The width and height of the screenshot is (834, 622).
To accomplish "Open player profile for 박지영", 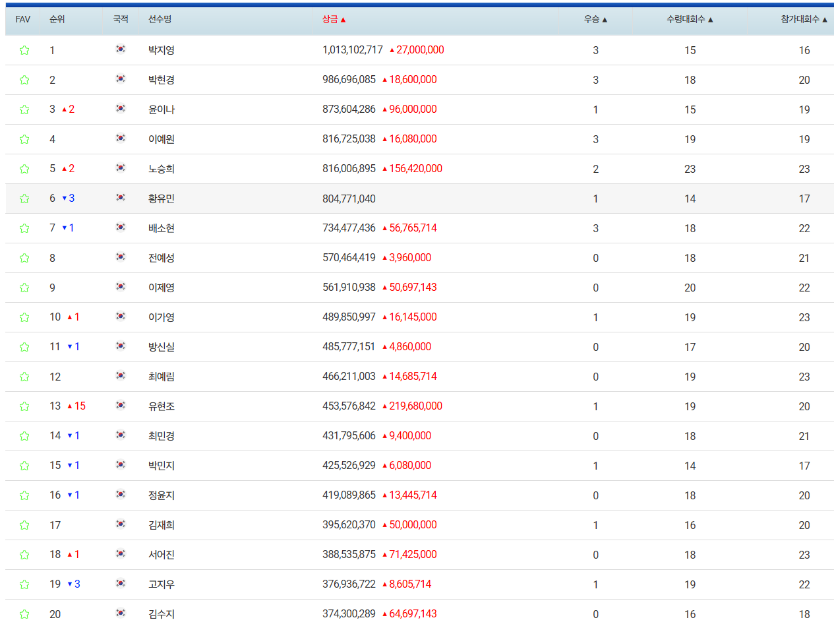I will click(162, 50).
